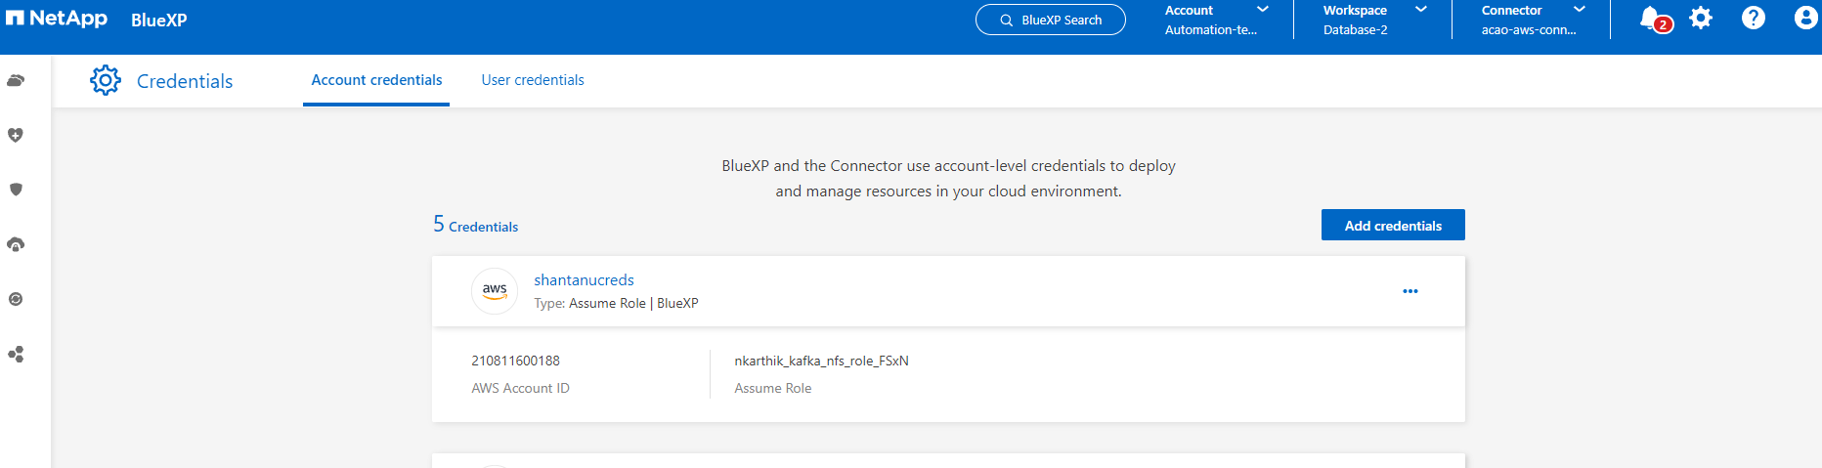Screen dimensions: 1822x468
Task: Open the user profile icon
Action: click(x=1805, y=19)
